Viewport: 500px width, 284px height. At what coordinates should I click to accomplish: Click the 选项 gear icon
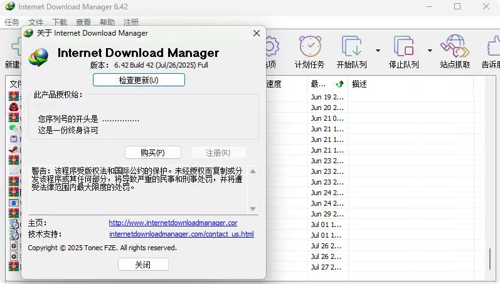coord(272,46)
